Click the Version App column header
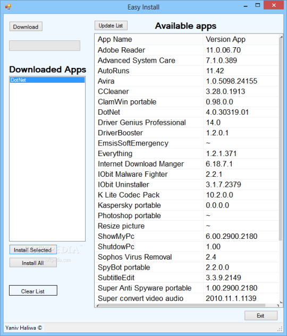 pos(241,39)
